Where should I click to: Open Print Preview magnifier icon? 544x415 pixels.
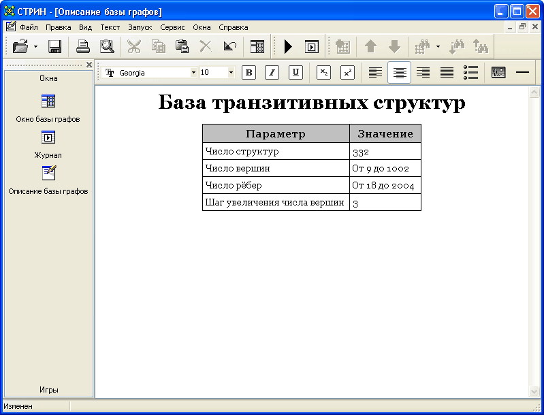(x=107, y=46)
